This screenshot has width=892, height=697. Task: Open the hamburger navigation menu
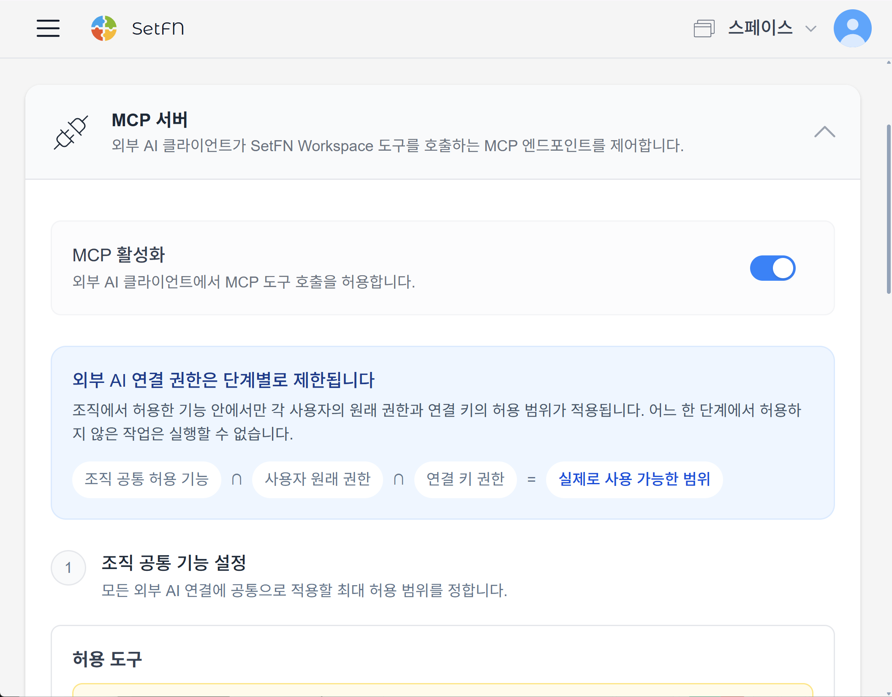[48, 28]
